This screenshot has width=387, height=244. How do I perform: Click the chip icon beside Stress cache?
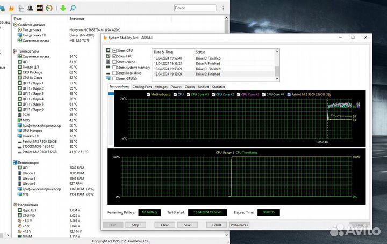[108, 62]
